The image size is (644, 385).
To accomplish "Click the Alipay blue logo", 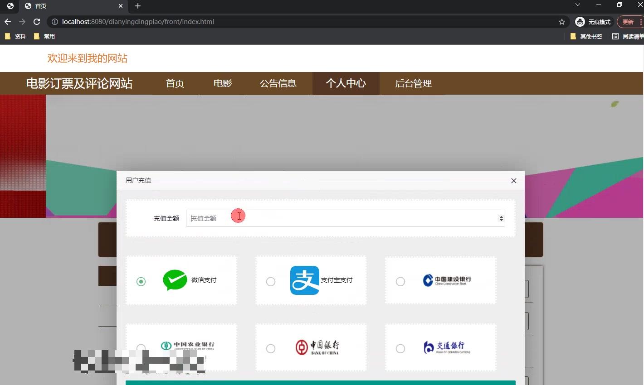I will coord(305,280).
